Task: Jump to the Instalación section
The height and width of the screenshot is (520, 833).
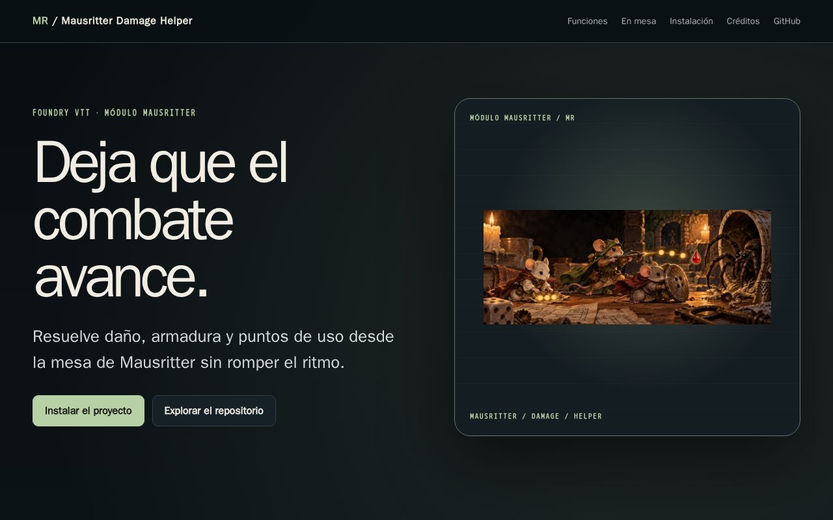Action: click(691, 21)
